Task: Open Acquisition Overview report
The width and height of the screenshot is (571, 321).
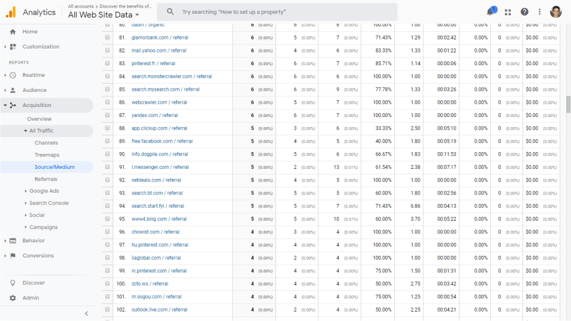Action: coord(40,119)
